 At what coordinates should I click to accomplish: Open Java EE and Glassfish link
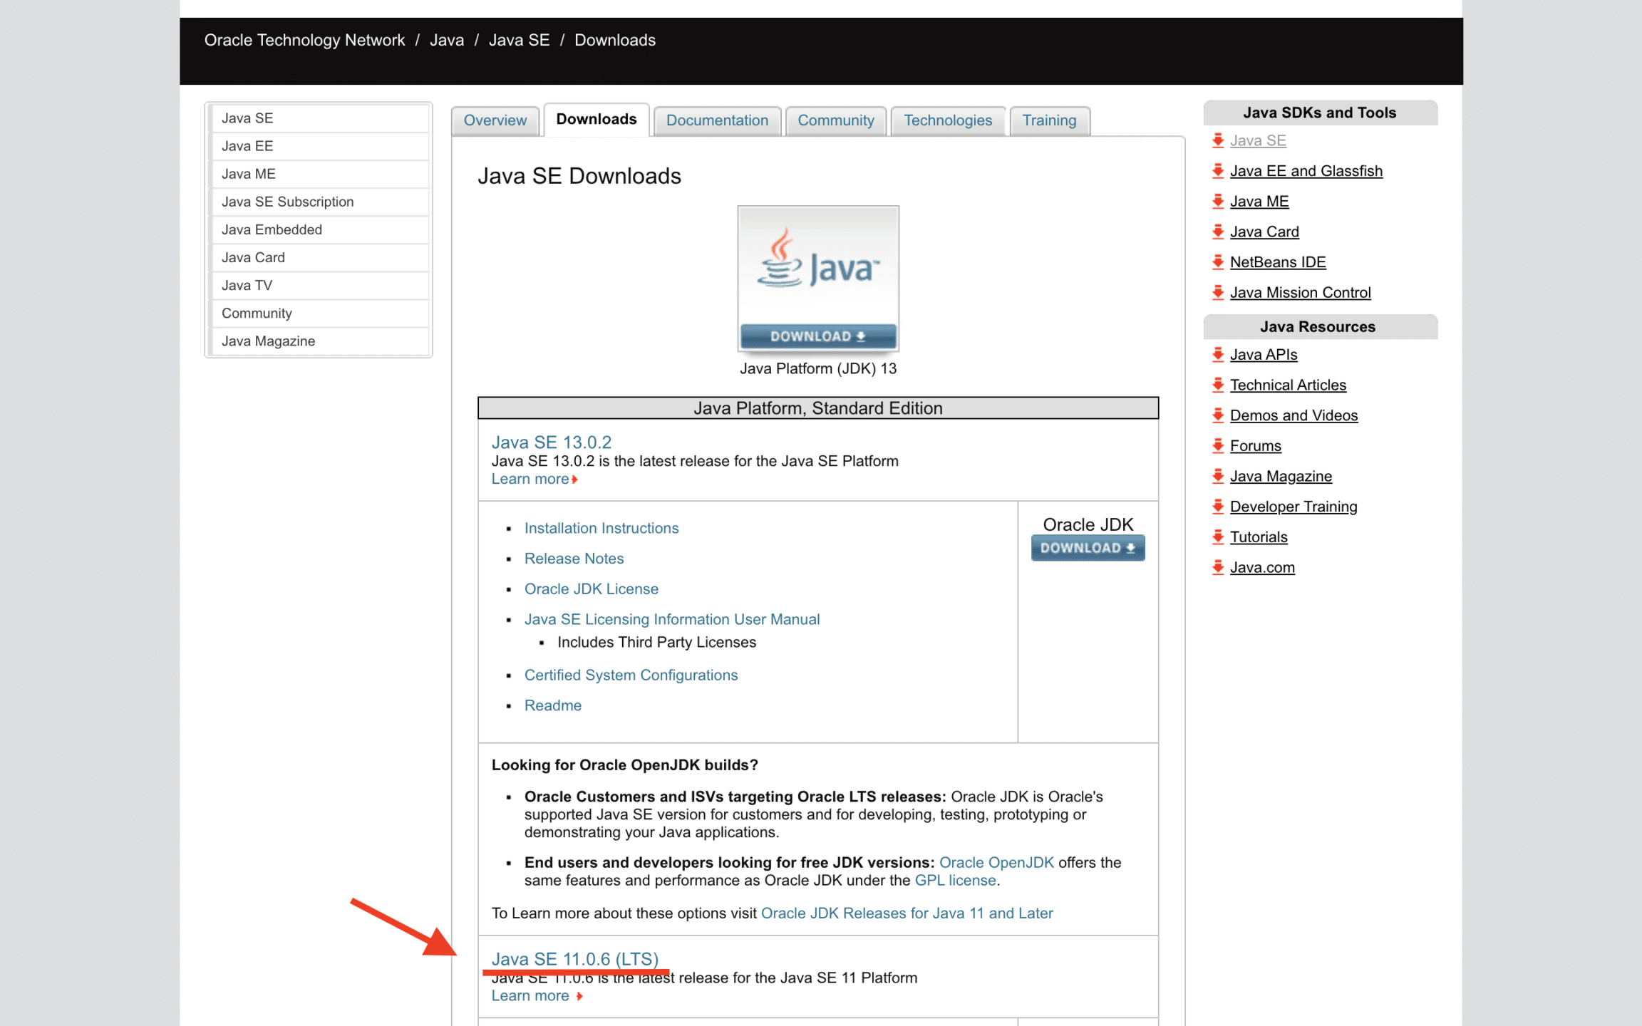pyautogui.click(x=1306, y=171)
